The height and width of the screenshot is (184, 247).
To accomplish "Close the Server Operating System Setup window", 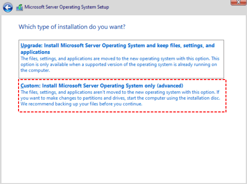I will [x=238, y=2].
